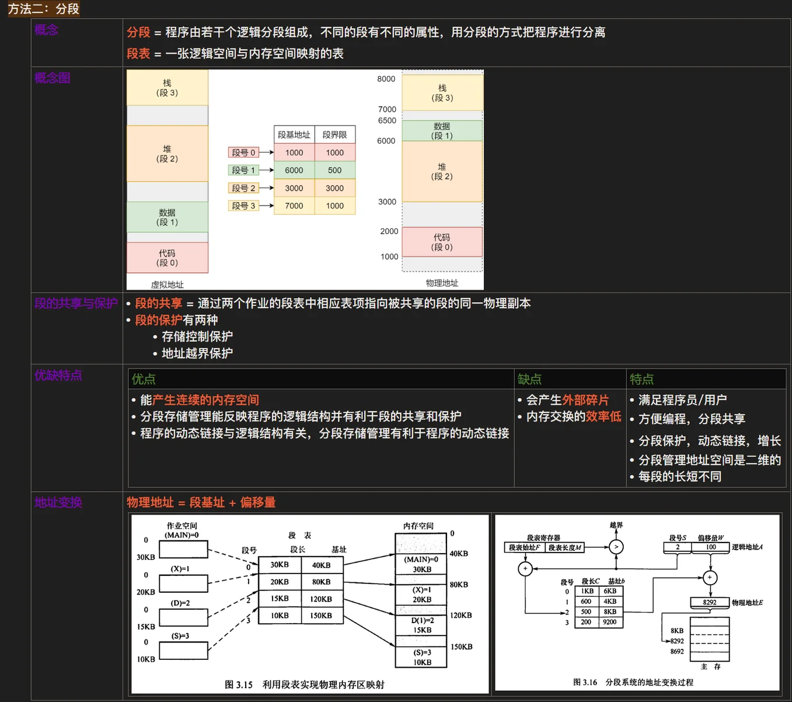Open the 图 3.15 segment table mapping figure

tap(310, 604)
